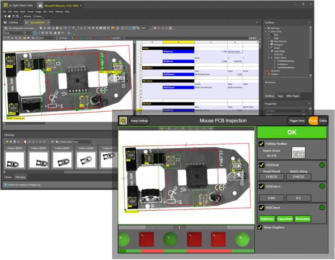
Task: Expand the Graphics tree node
Action: [266, 74]
